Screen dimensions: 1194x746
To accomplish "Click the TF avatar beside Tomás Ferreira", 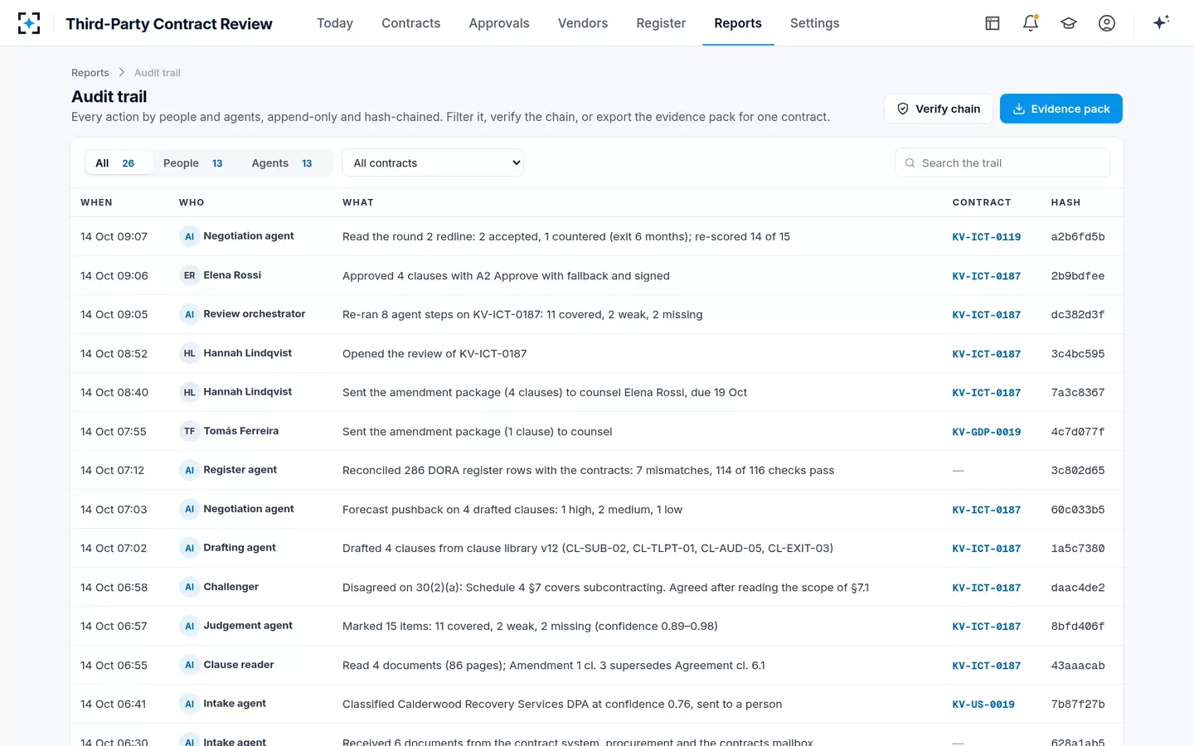I will point(190,431).
